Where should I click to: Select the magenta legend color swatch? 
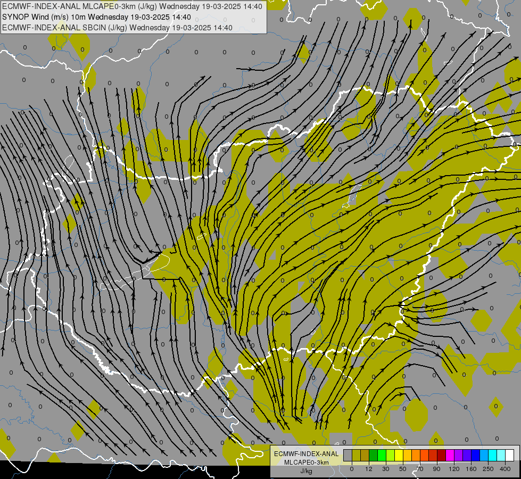coord(450,455)
